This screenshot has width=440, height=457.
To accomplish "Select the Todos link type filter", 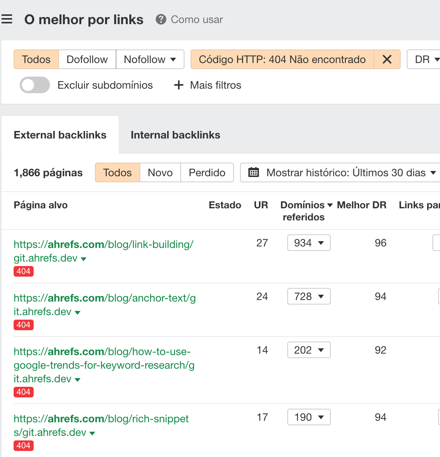I will click(x=36, y=59).
